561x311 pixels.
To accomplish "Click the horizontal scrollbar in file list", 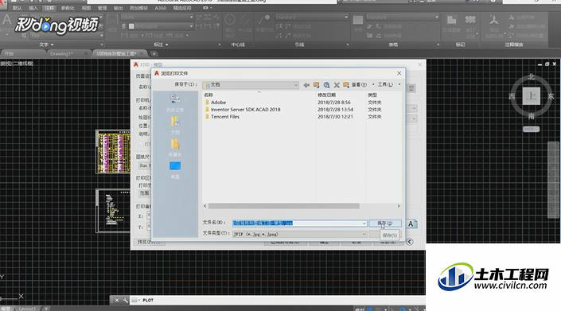I will click(x=284, y=206).
